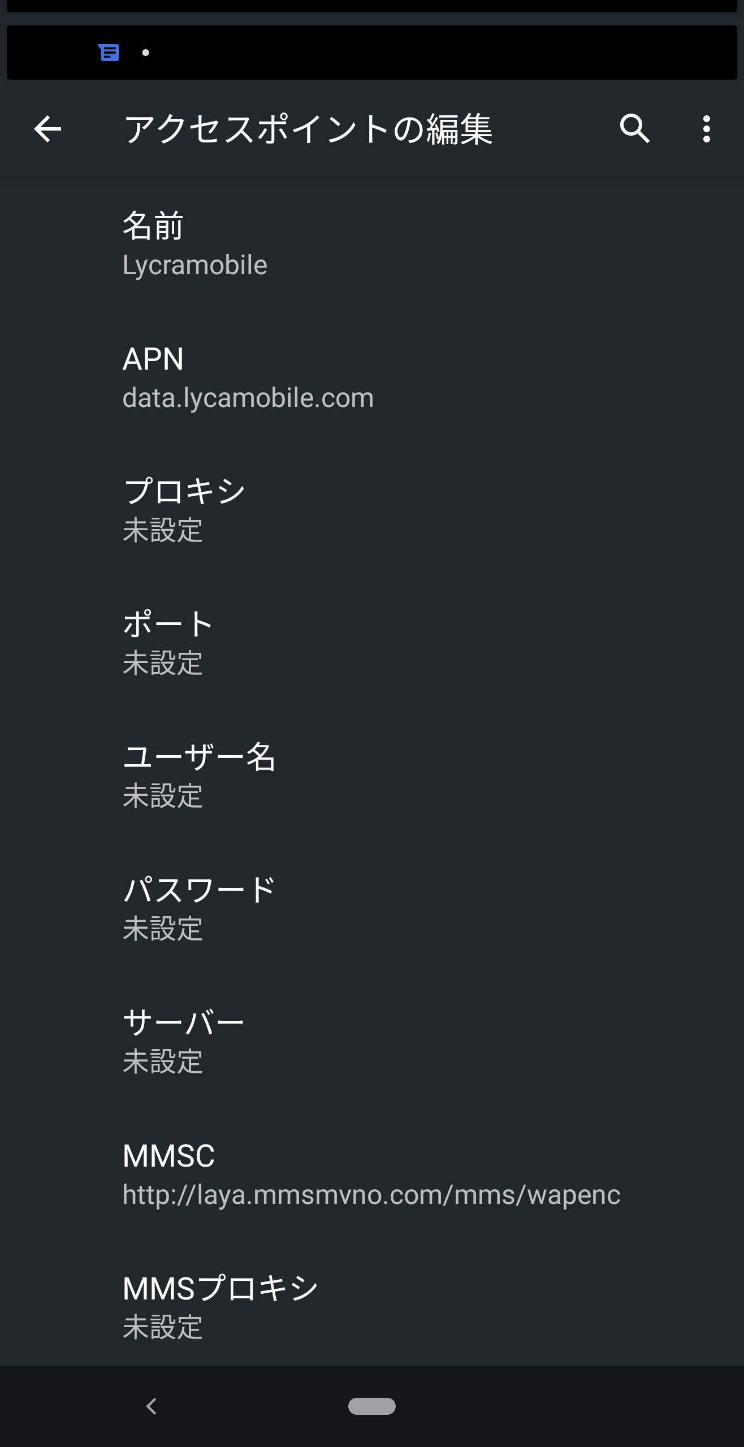Select the ポート setting row
Viewport: 744px width, 1447px height.
click(372, 643)
